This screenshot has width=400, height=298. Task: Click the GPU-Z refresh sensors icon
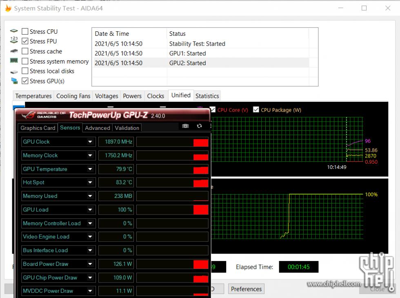[199, 126]
